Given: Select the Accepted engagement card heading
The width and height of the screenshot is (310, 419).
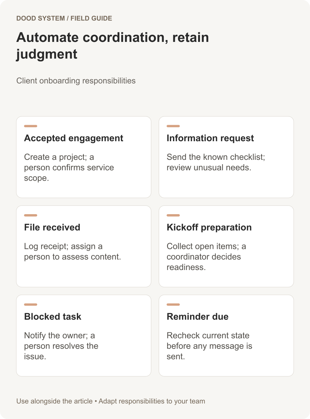Looking at the screenshot, I should point(74,138).
